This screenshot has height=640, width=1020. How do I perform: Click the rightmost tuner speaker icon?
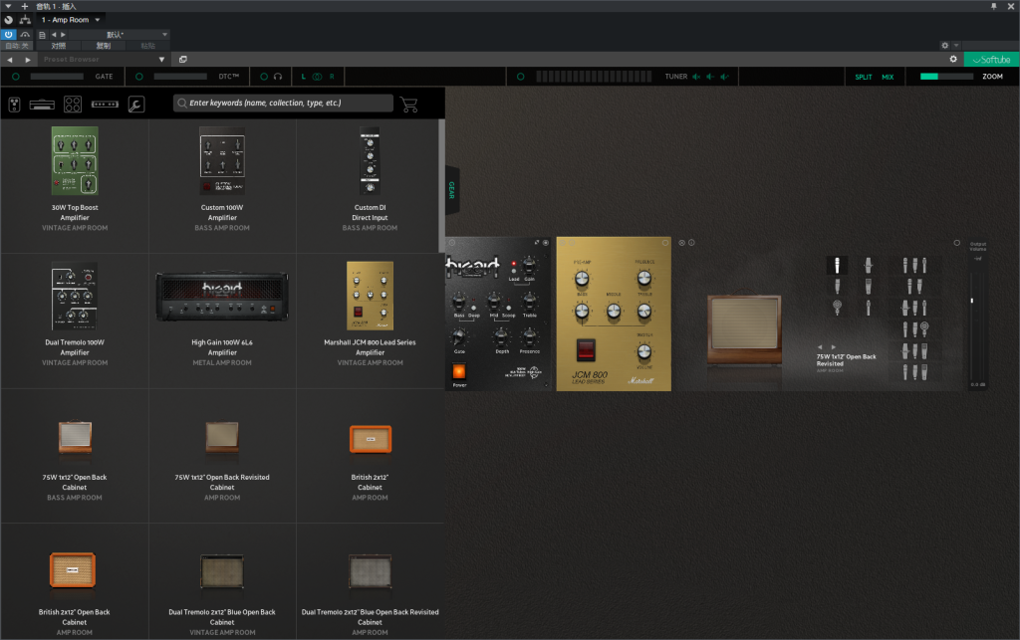pyautogui.click(x=725, y=77)
